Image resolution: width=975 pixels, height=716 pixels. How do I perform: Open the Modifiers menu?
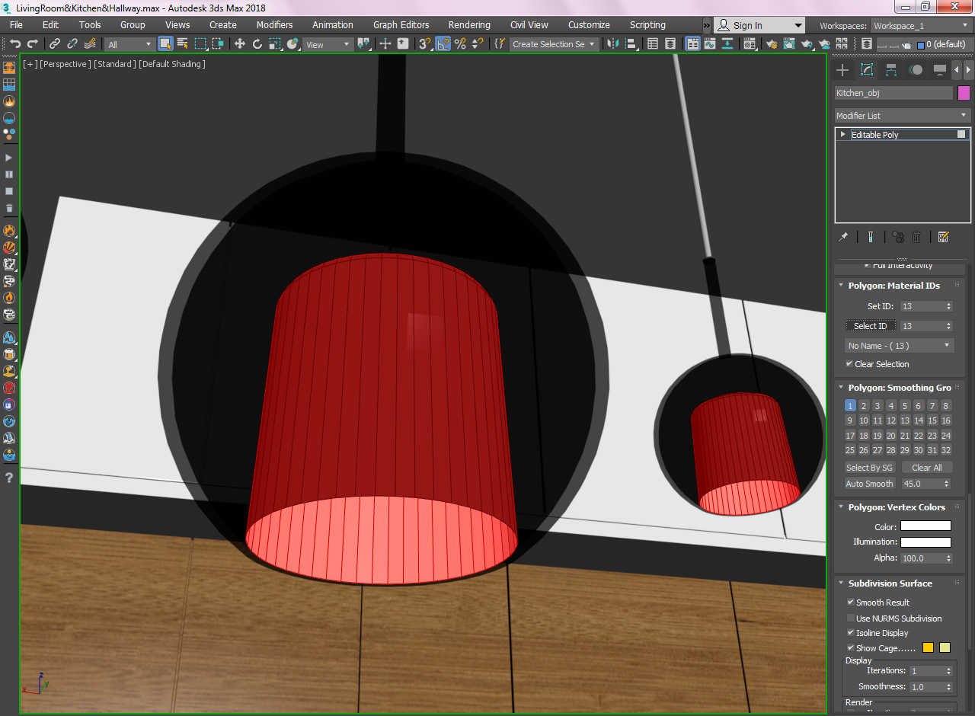274,25
